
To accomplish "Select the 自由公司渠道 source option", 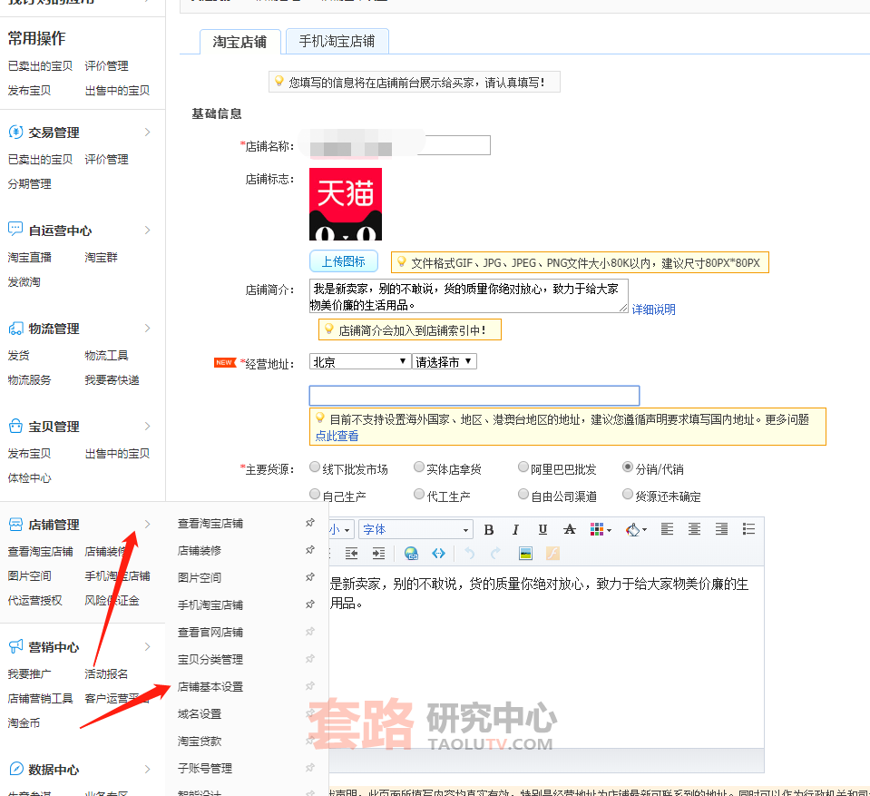I will (523, 494).
